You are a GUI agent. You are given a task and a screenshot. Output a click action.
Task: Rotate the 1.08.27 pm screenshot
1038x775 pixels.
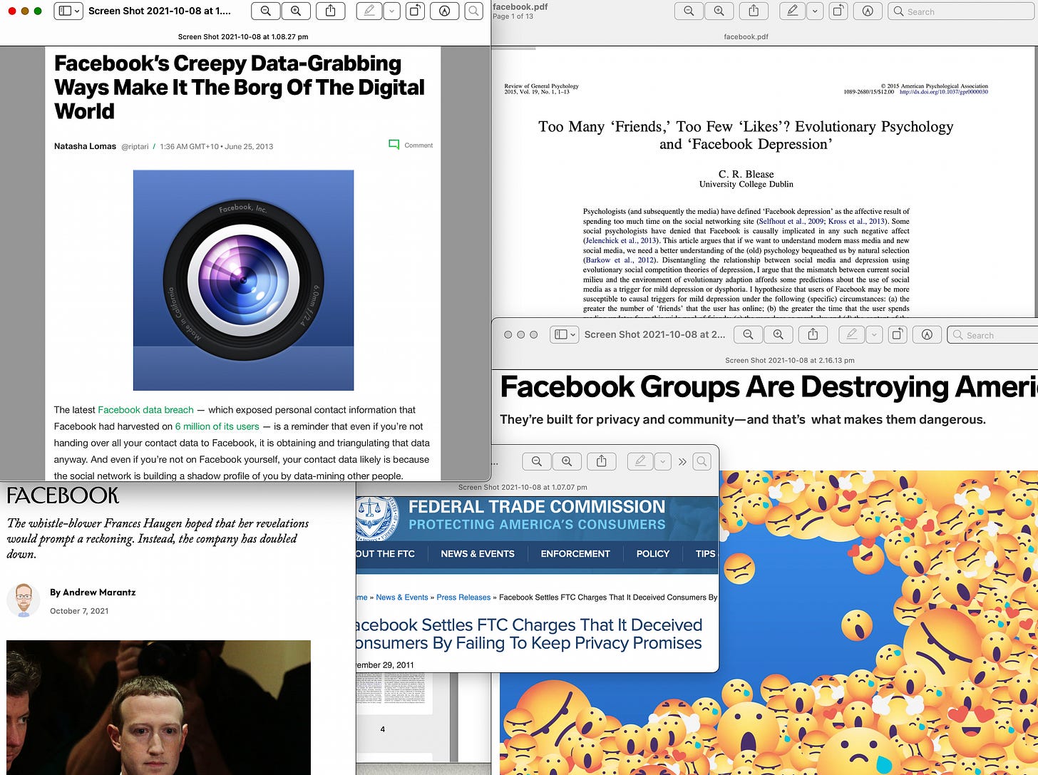click(x=415, y=11)
